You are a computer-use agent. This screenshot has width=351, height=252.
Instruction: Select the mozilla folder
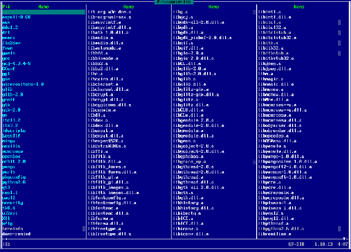(11, 146)
